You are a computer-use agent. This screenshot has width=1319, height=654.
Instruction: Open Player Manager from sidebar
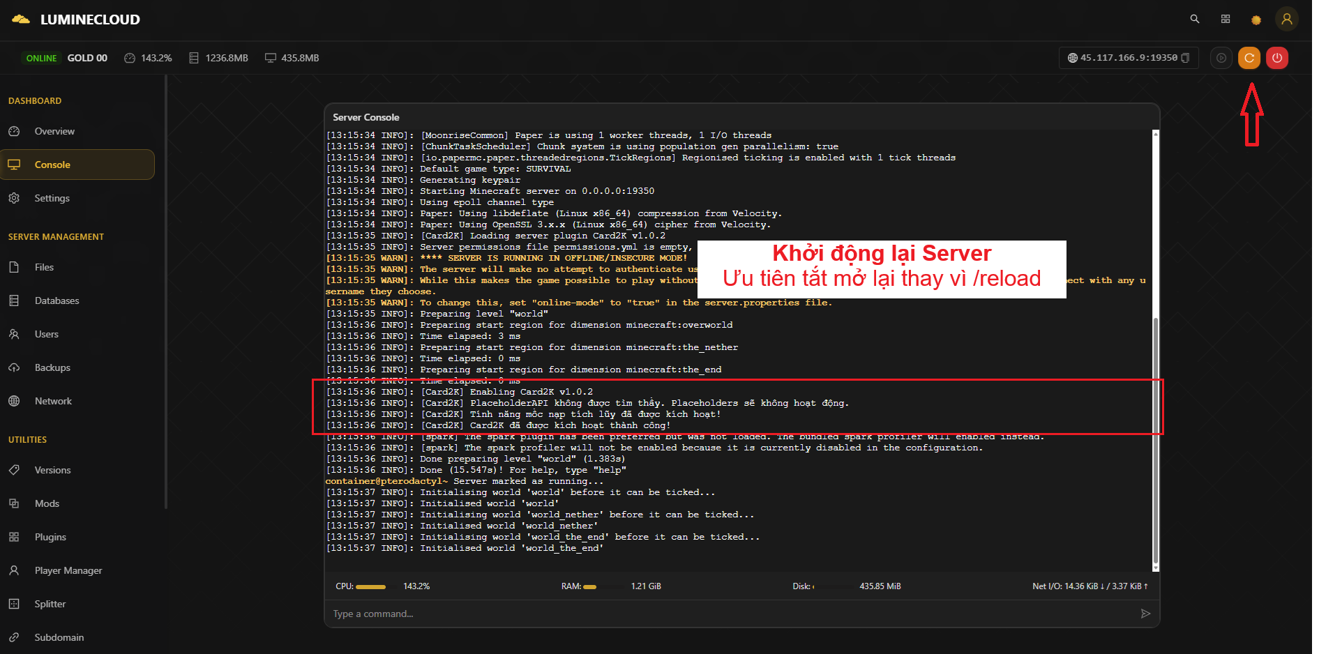[68, 570]
